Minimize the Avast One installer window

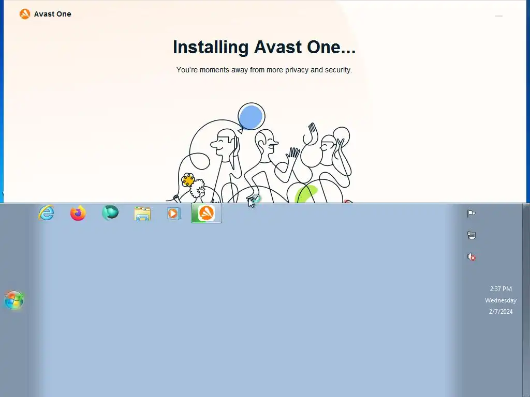pos(498,16)
